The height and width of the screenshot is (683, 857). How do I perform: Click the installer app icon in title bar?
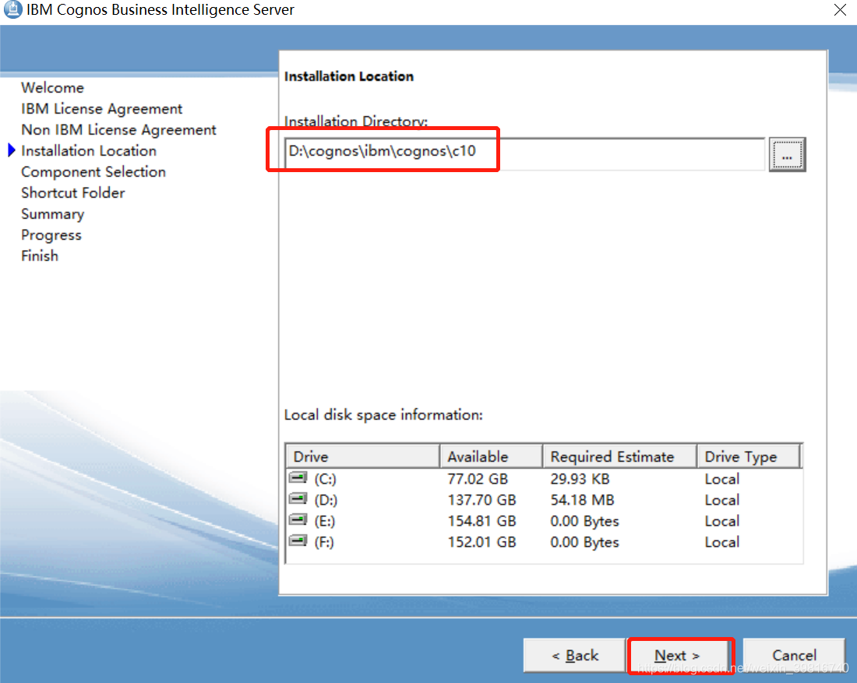point(12,9)
